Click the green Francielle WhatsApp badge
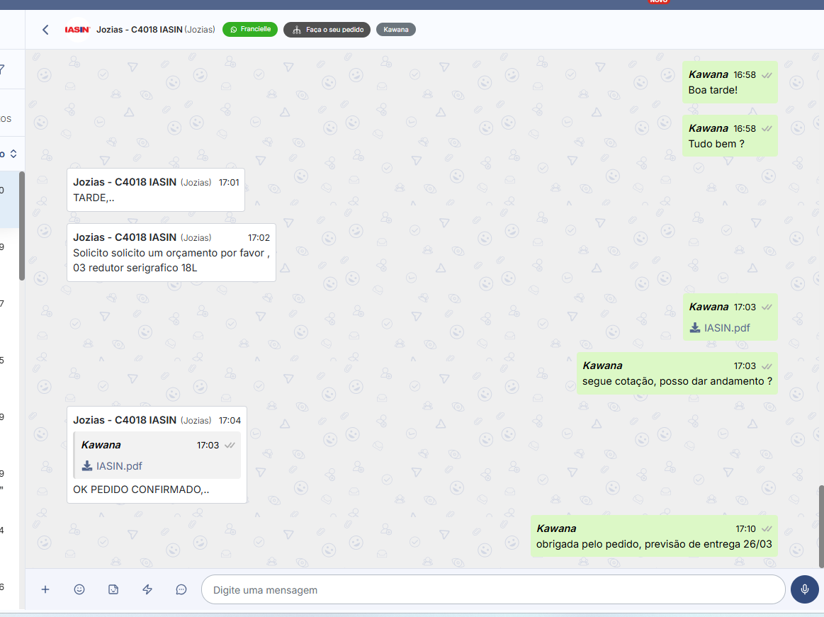This screenshot has width=824, height=617. tap(250, 30)
